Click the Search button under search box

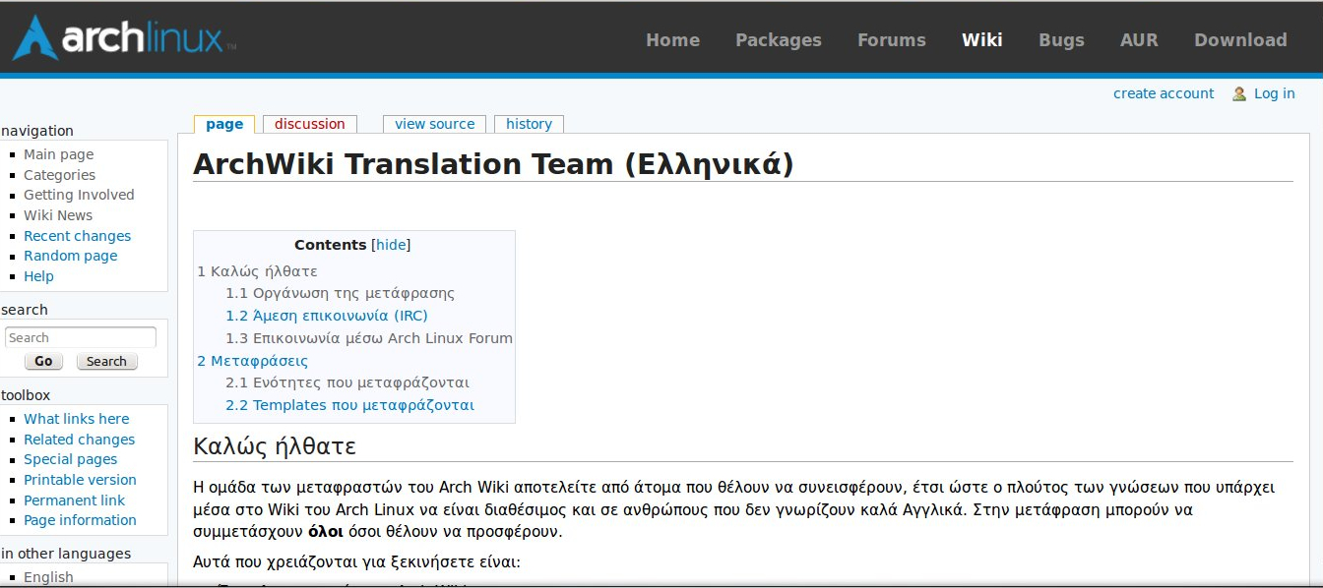click(106, 361)
